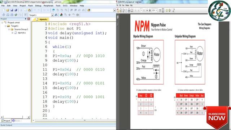Click the Comment selection icon
The height and width of the screenshot is (130, 231).
tap(79, 10)
